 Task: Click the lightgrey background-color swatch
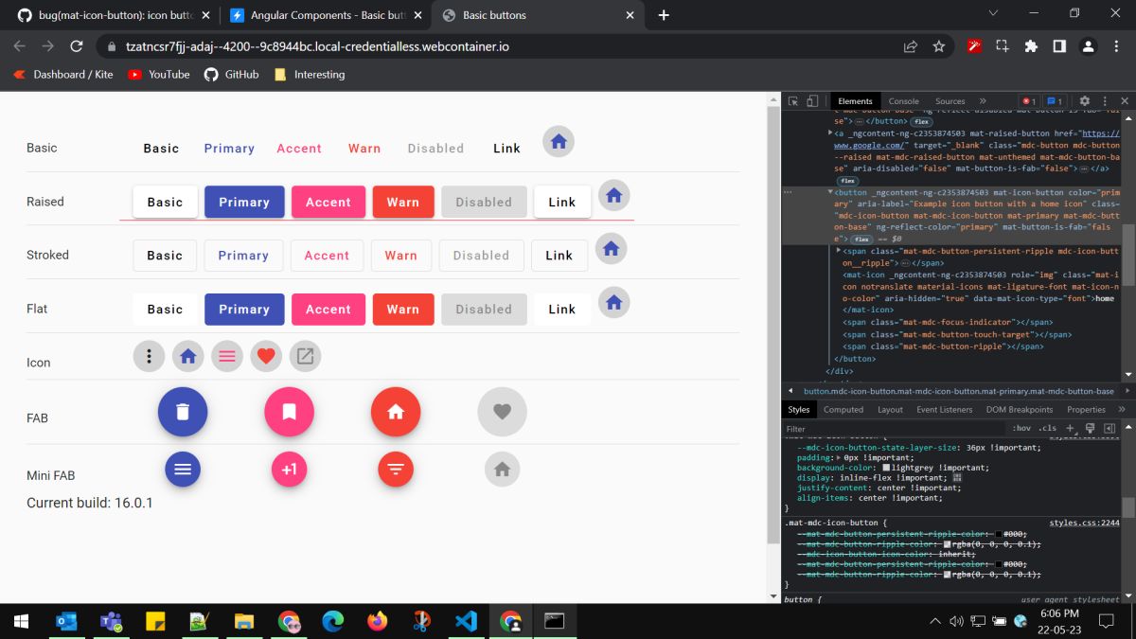[x=886, y=468]
